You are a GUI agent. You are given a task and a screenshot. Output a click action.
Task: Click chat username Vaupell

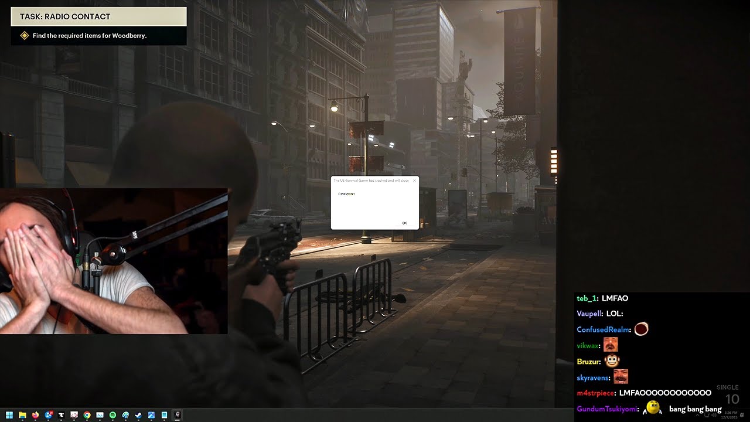pos(589,314)
